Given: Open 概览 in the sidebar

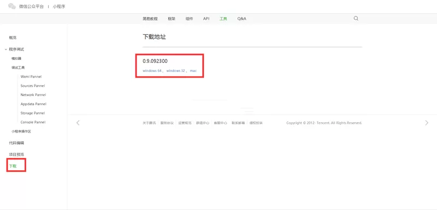Looking at the screenshot, I should tap(13, 38).
